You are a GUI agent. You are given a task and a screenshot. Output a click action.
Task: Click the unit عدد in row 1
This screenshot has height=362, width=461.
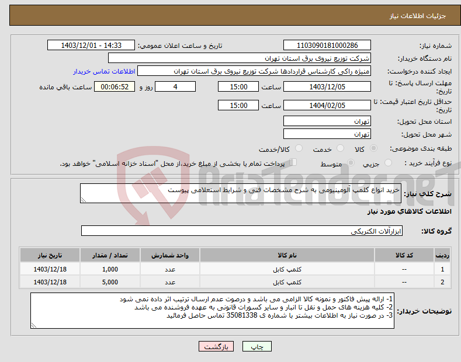click(x=170, y=269)
